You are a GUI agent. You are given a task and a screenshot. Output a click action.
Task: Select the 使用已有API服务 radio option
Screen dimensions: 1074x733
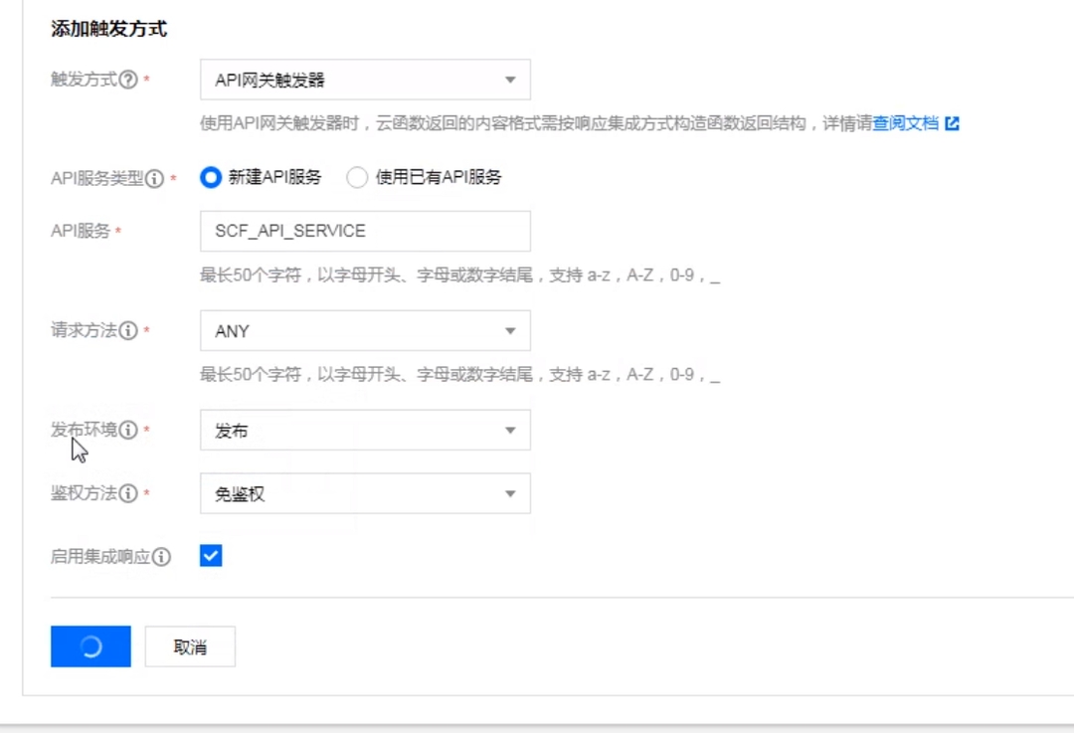[357, 178]
